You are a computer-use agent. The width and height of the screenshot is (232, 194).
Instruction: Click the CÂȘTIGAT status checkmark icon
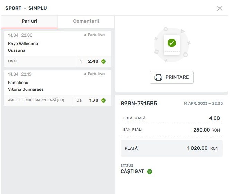tap(150, 172)
